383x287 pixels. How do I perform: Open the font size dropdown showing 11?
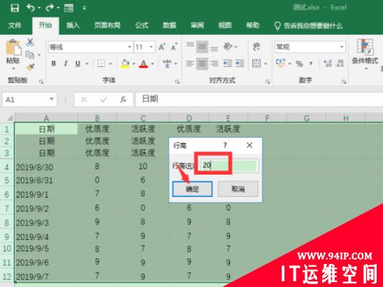152,47
